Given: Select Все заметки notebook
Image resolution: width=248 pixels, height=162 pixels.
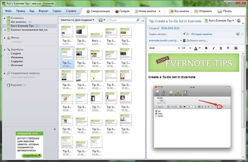Looking at the screenshot, I should (18, 22).
